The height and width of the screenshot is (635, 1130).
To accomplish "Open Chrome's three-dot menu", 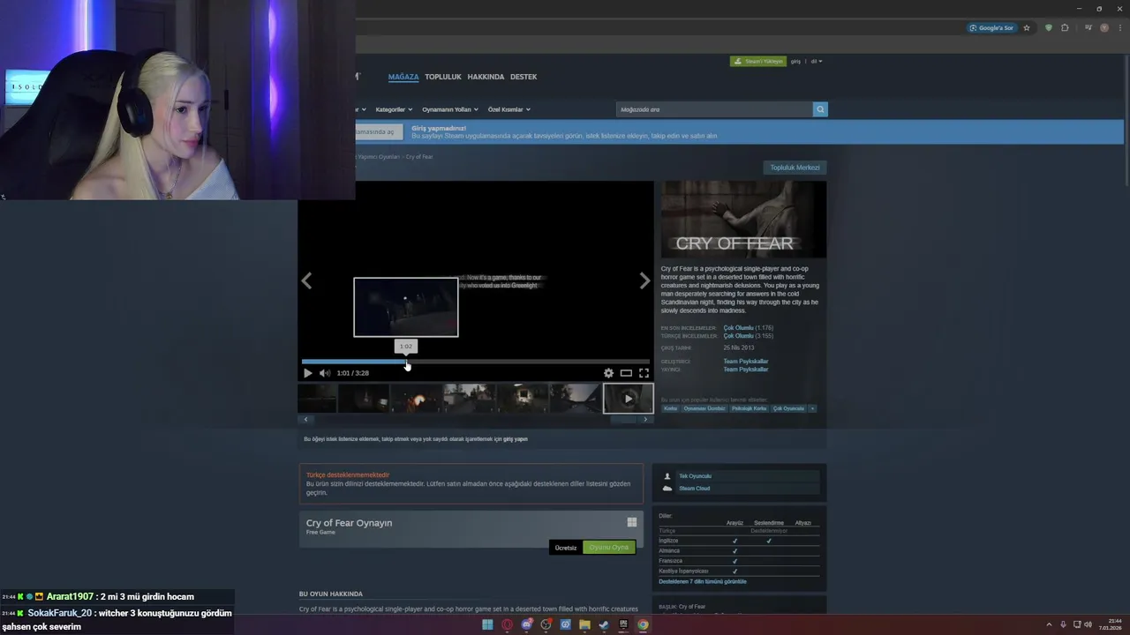I will tap(1119, 27).
